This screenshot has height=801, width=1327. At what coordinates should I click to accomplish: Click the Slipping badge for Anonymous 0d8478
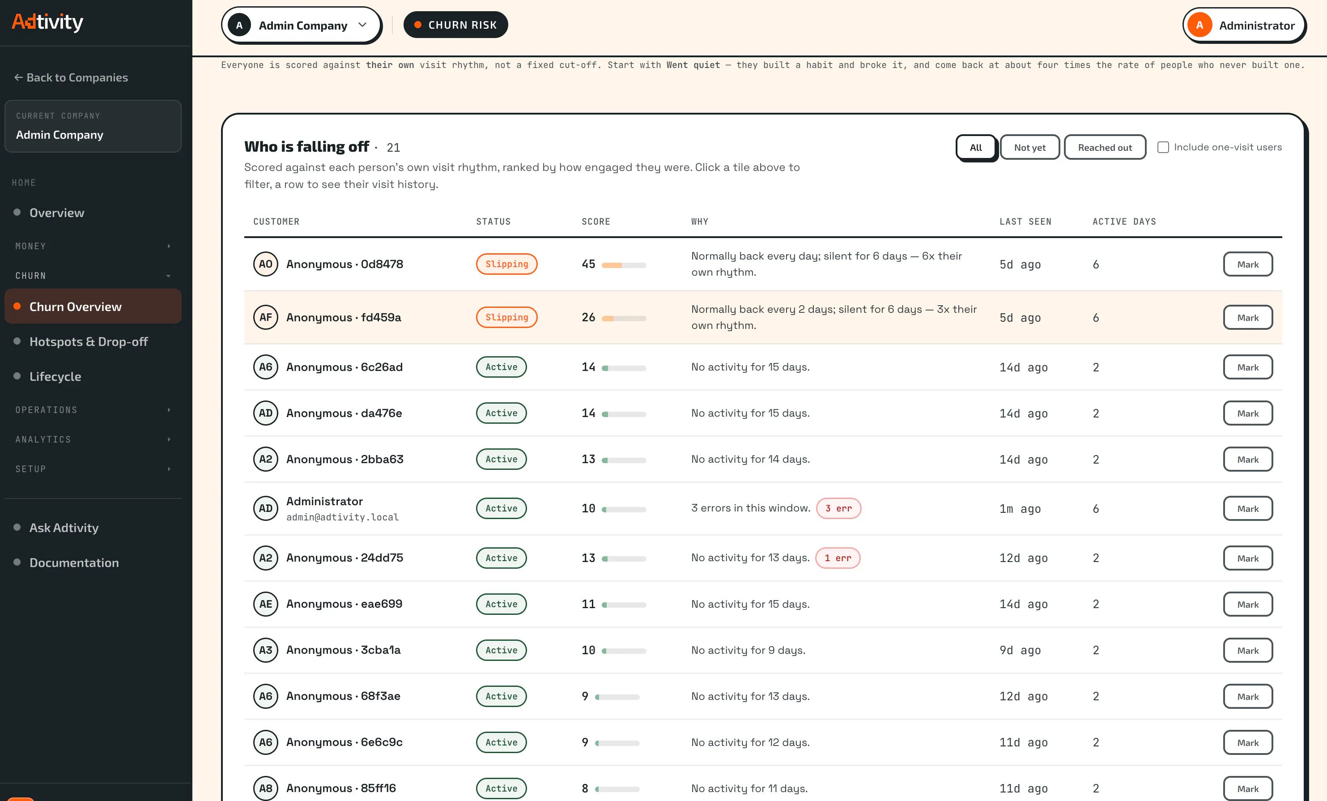[506, 264]
